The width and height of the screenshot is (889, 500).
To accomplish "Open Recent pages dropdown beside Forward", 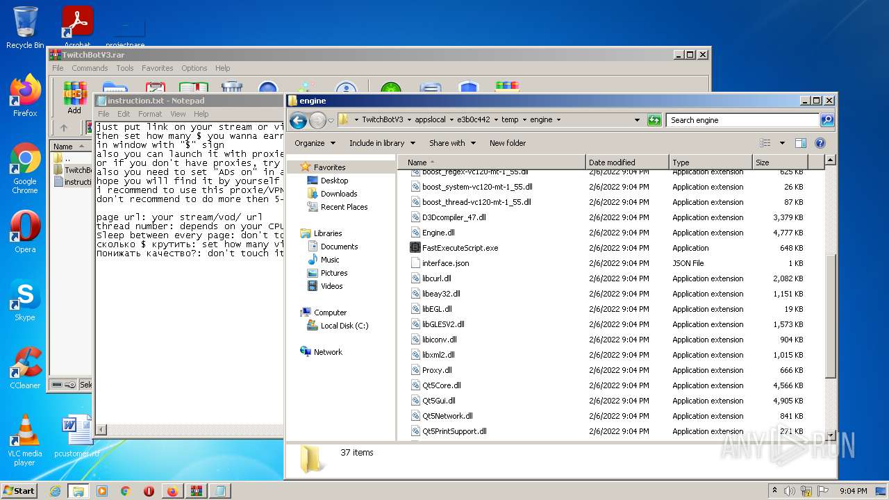I will [x=331, y=120].
